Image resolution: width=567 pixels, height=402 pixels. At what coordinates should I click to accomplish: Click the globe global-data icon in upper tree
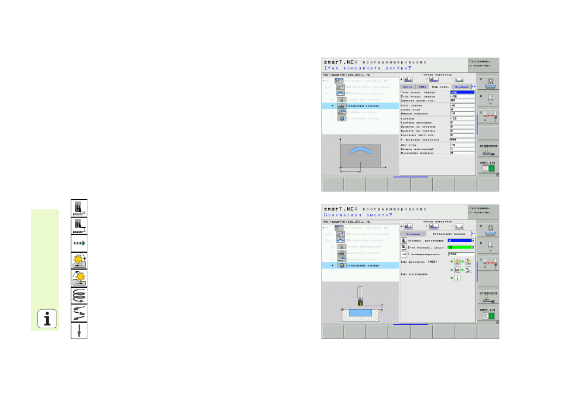tap(342, 118)
